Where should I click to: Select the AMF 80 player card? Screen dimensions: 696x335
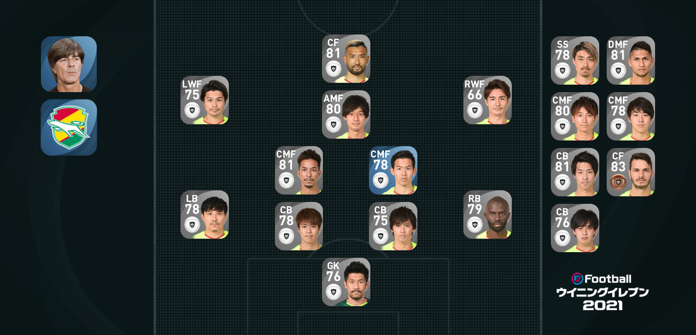point(346,114)
